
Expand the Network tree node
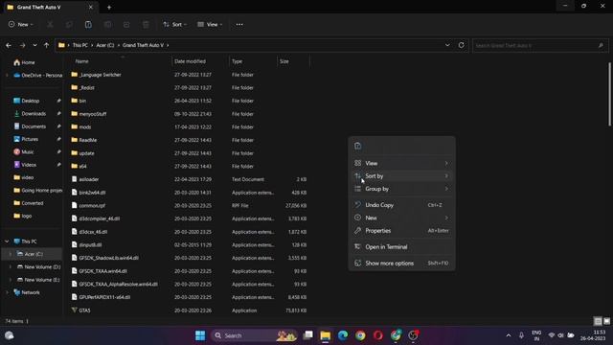click(7, 292)
